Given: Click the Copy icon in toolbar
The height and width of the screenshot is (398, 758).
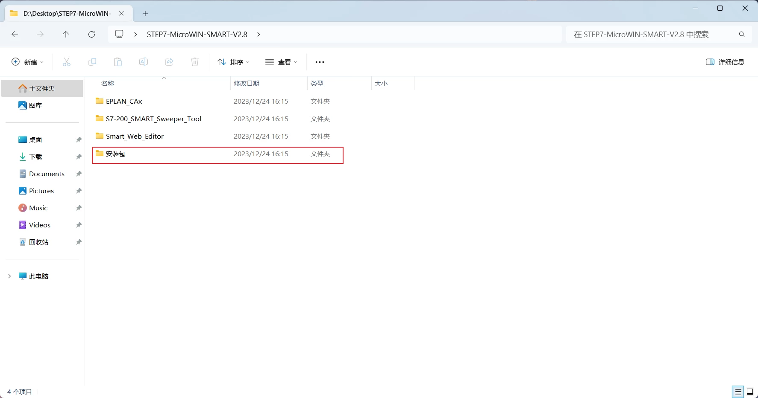Looking at the screenshot, I should (x=92, y=62).
